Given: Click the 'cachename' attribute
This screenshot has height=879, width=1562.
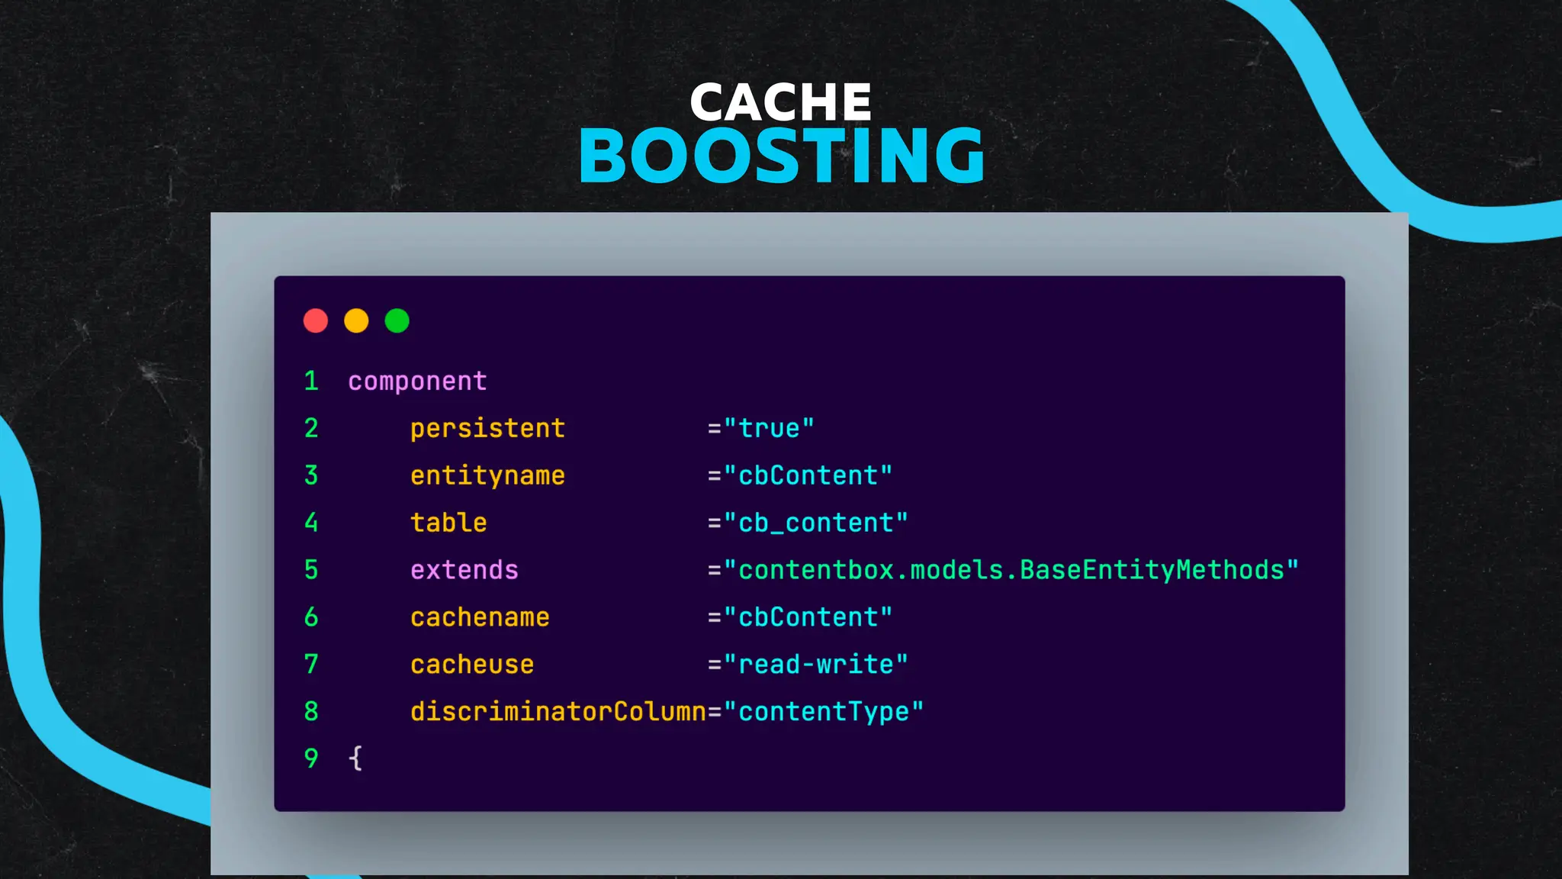Looking at the screenshot, I should 480,617.
